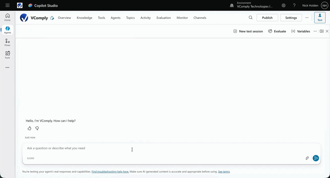Image resolution: width=330 pixels, height=178 pixels.
Task: Open the environment picker icon
Action: click(x=232, y=5)
